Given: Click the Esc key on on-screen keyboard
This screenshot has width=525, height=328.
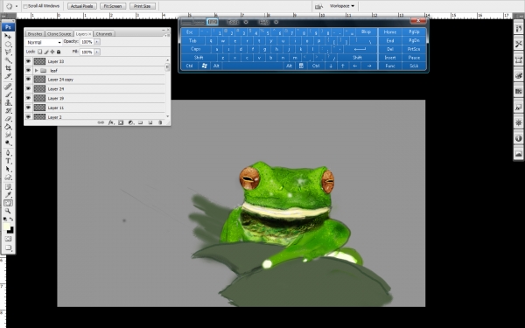Looking at the screenshot, I should click(190, 32).
